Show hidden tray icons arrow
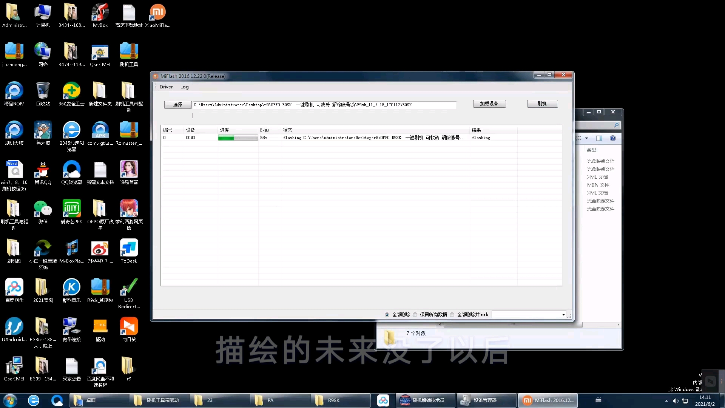The width and height of the screenshot is (725, 408). click(666, 401)
